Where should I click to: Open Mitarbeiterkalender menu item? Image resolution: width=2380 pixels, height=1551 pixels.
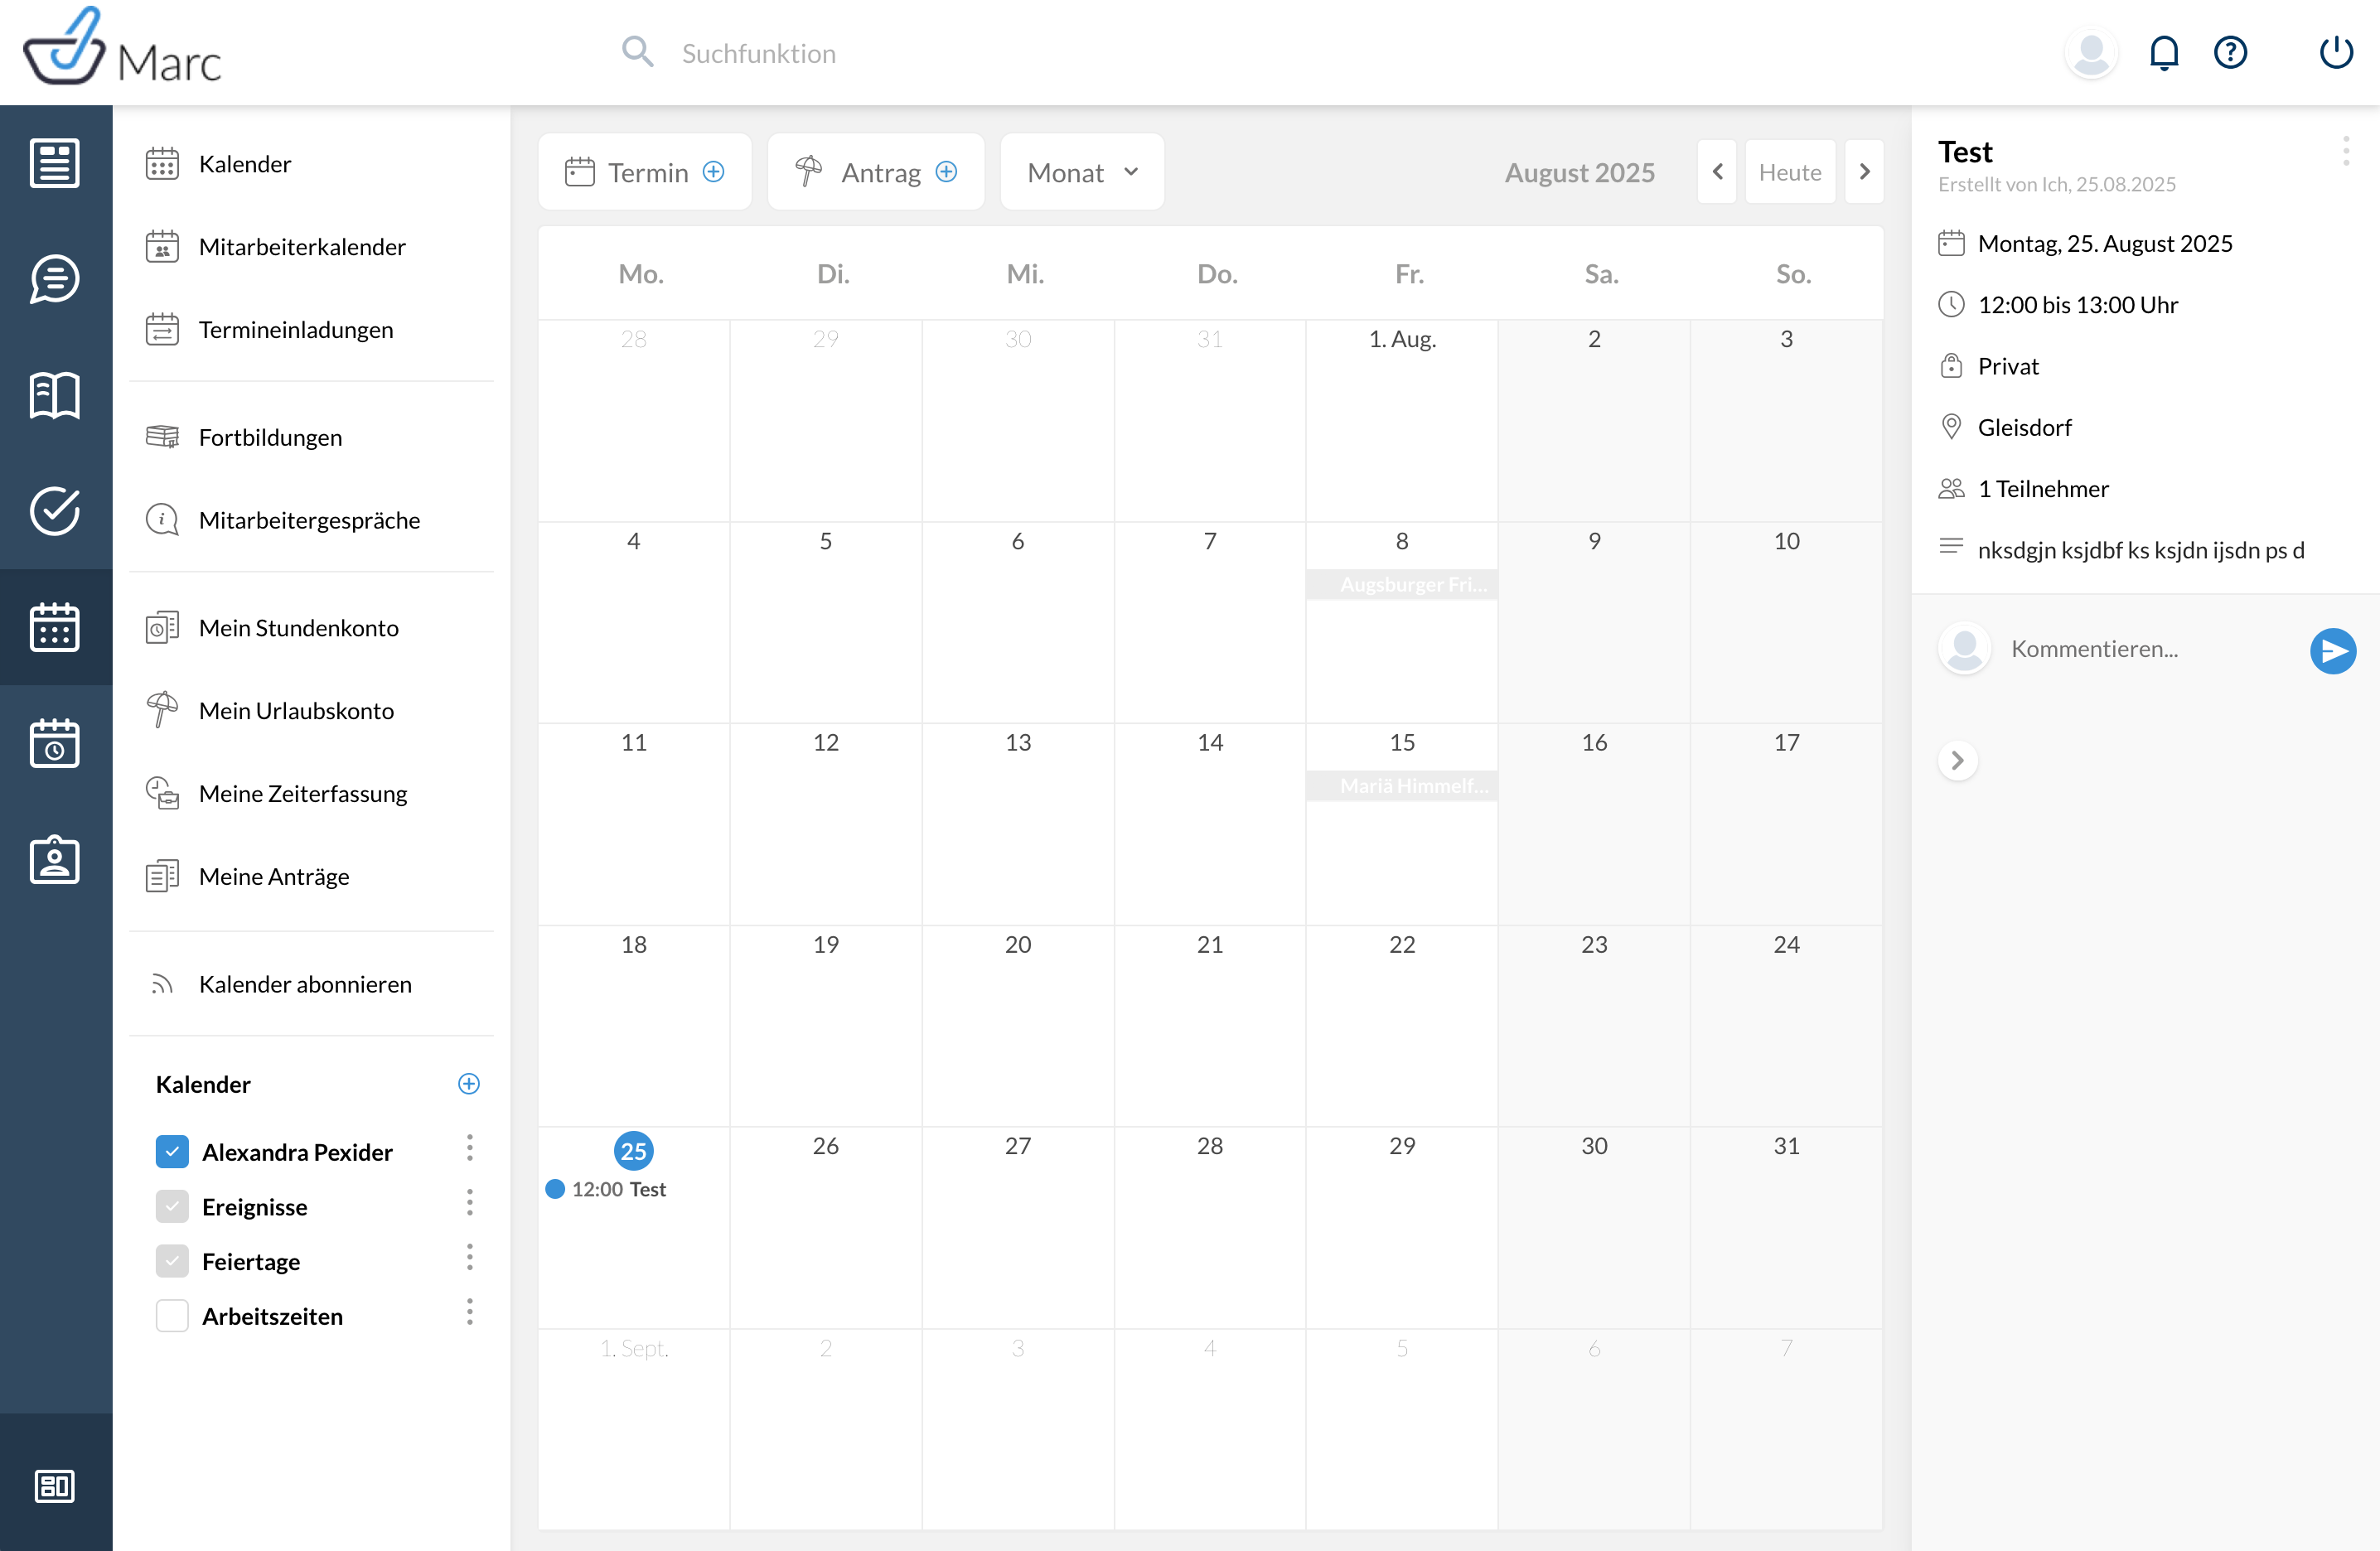312,247
